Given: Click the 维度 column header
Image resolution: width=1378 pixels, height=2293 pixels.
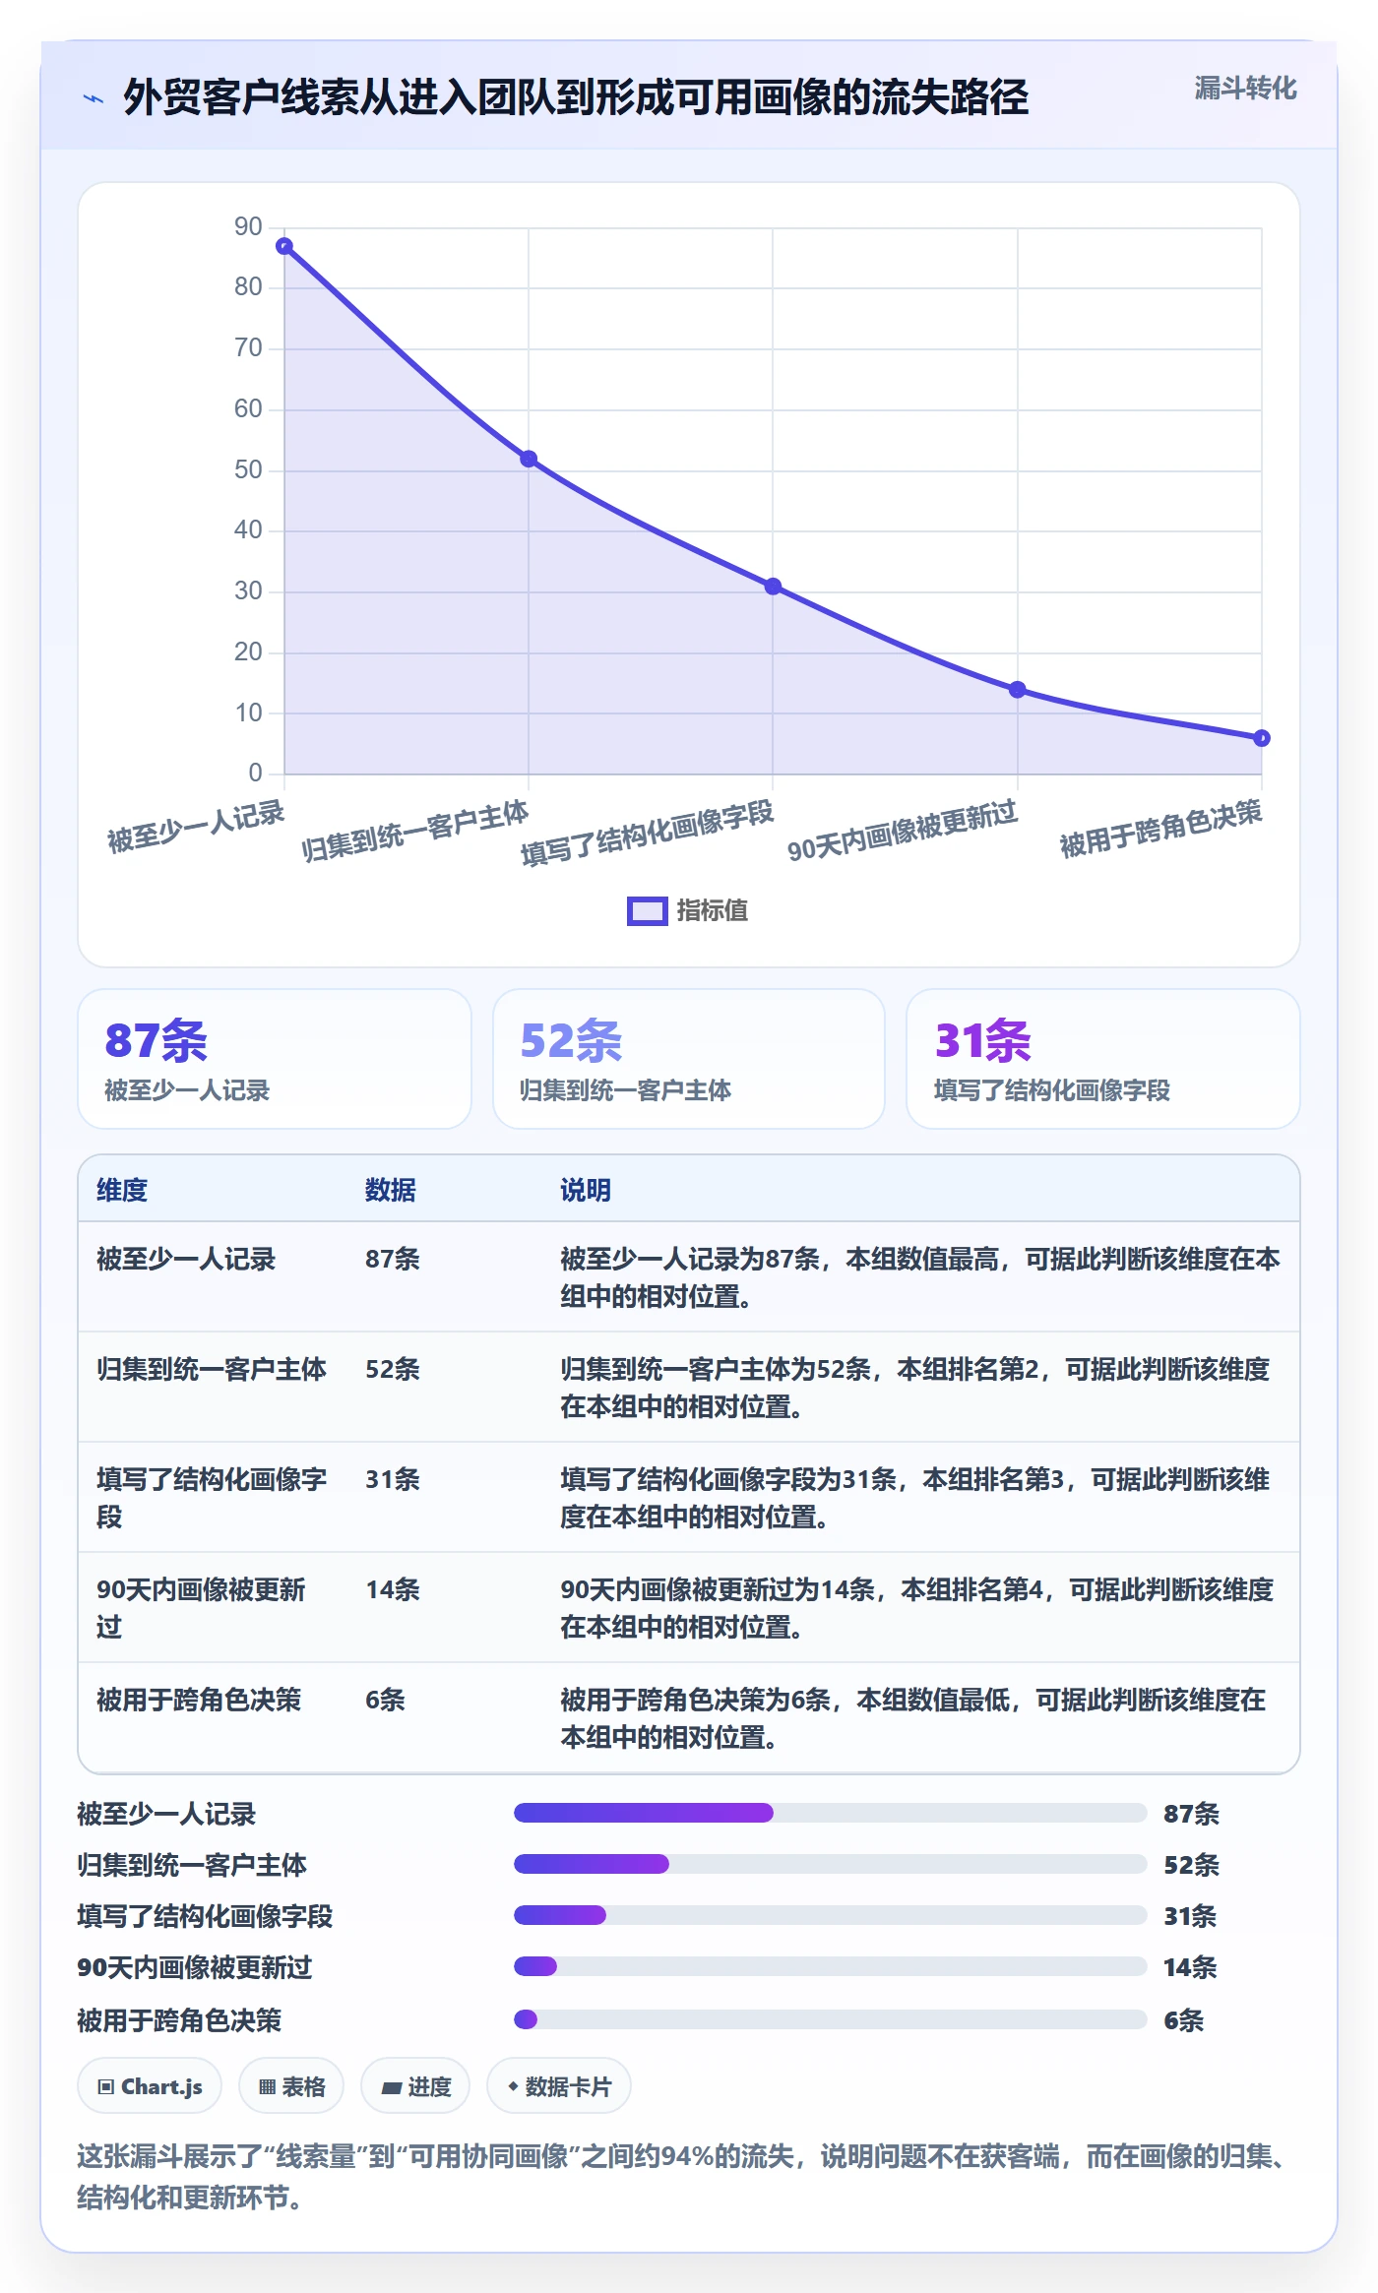Looking at the screenshot, I should (122, 1190).
